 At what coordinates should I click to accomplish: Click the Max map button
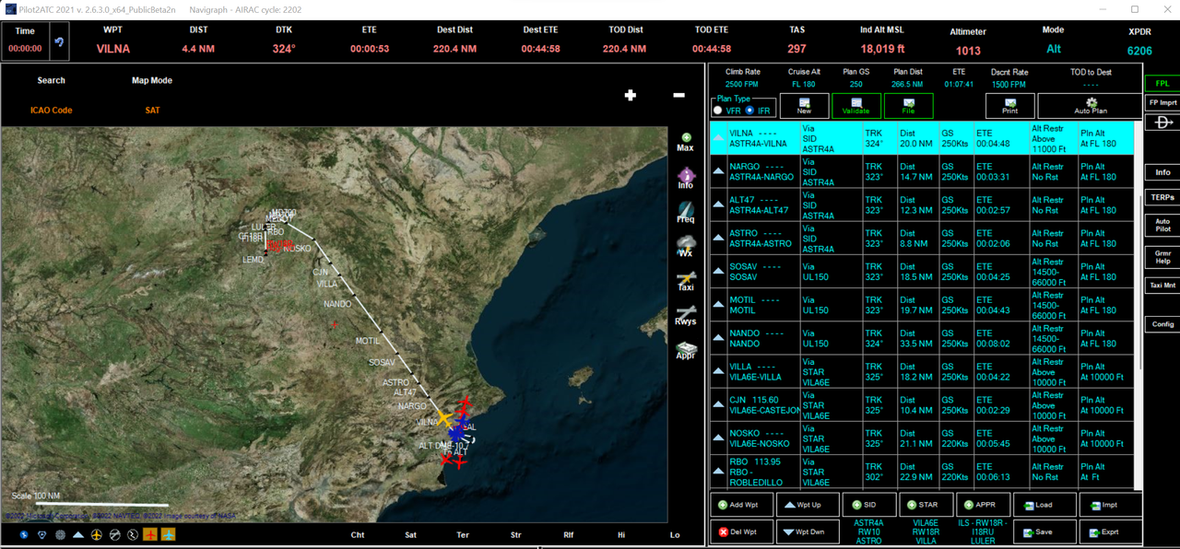(685, 142)
